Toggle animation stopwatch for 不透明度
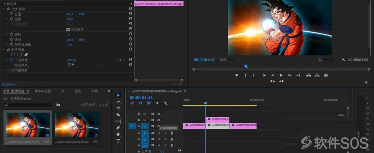374x153 pixels. coord(12,60)
